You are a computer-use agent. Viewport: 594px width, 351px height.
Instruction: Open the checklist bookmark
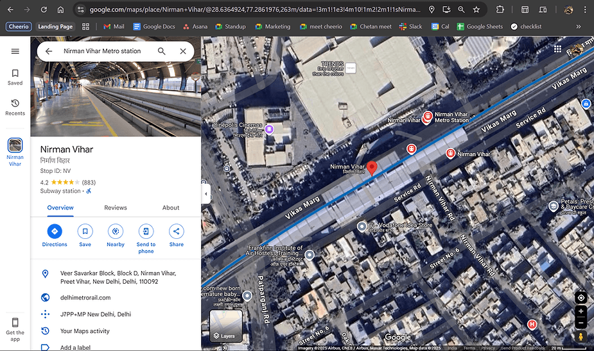[x=526, y=26]
